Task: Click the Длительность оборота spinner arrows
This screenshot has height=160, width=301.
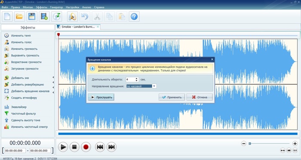Action: (x=136, y=79)
